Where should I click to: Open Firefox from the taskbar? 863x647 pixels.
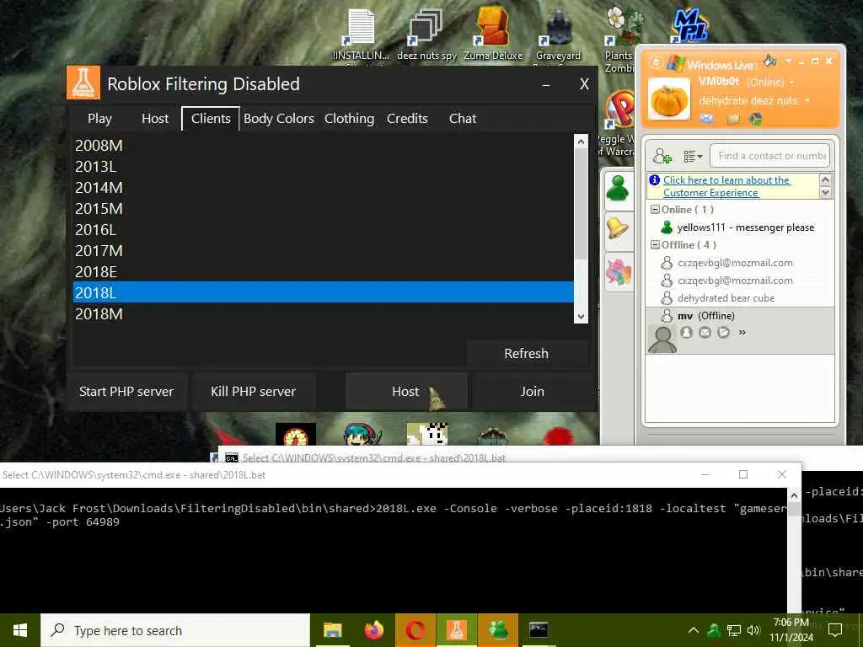373,630
